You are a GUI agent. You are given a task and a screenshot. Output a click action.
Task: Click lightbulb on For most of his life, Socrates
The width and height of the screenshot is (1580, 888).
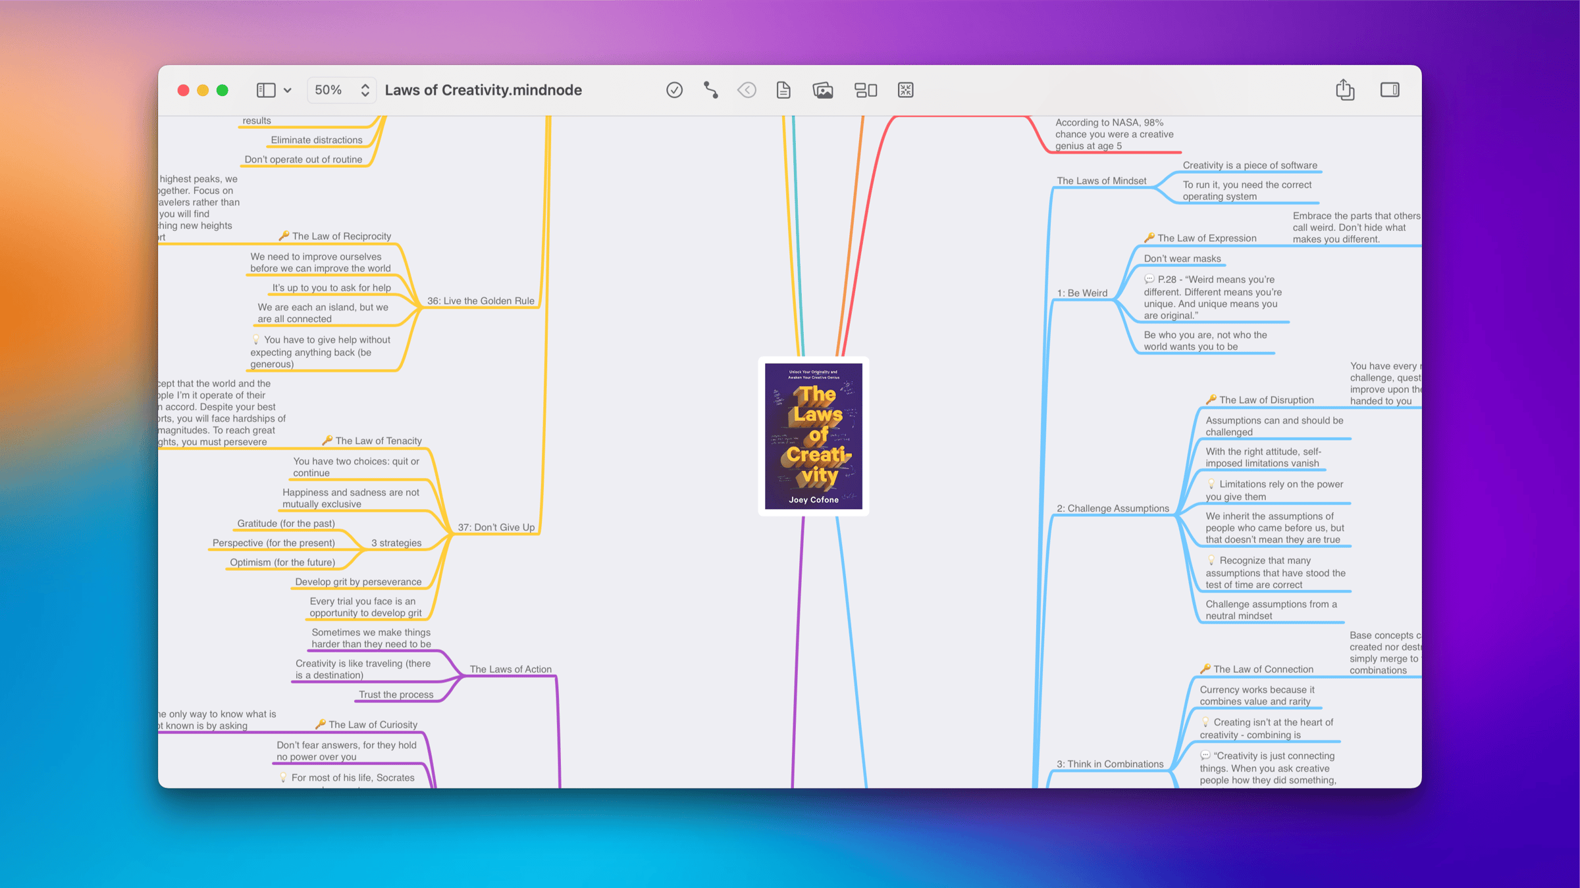pos(284,777)
